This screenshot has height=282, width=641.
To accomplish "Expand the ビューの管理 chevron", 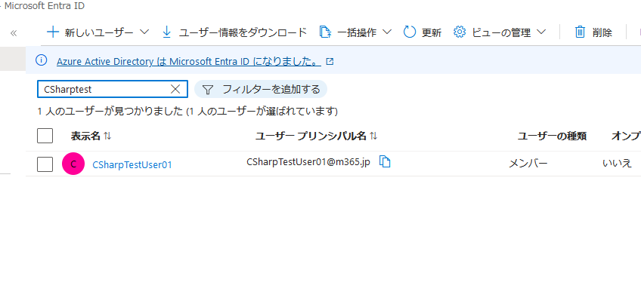I will pyautogui.click(x=541, y=32).
